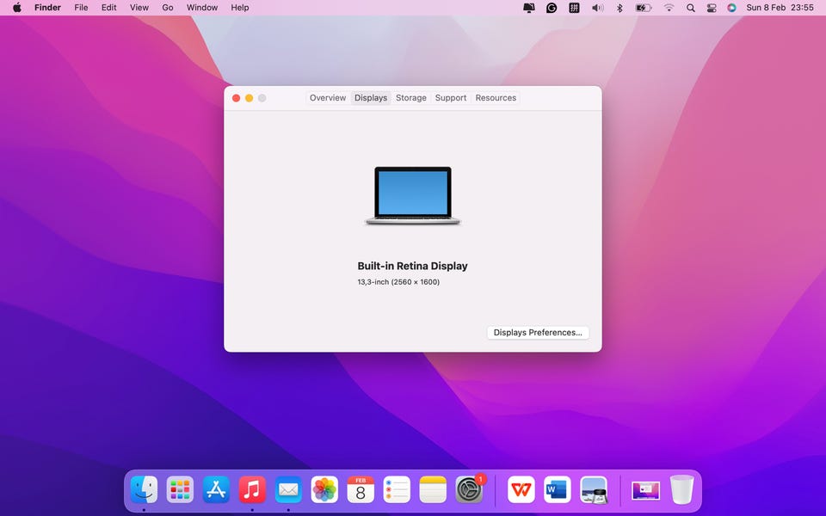Launch System Preferences from the Dock
826x516 pixels.
pyautogui.click(x=470, y=490)
